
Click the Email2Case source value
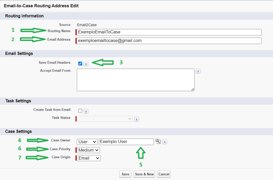[87, 25]
